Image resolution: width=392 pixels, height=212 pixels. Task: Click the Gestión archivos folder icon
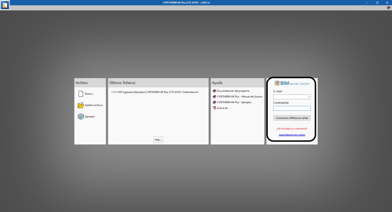click(80, 105)
